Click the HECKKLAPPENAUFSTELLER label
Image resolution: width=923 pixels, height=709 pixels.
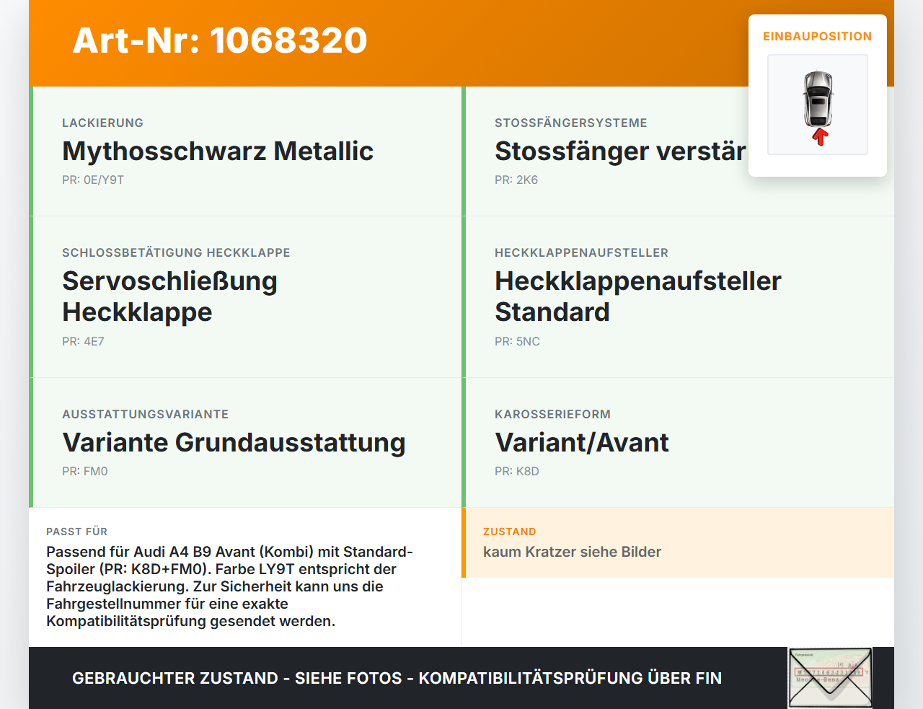click(x=581, y=252)
